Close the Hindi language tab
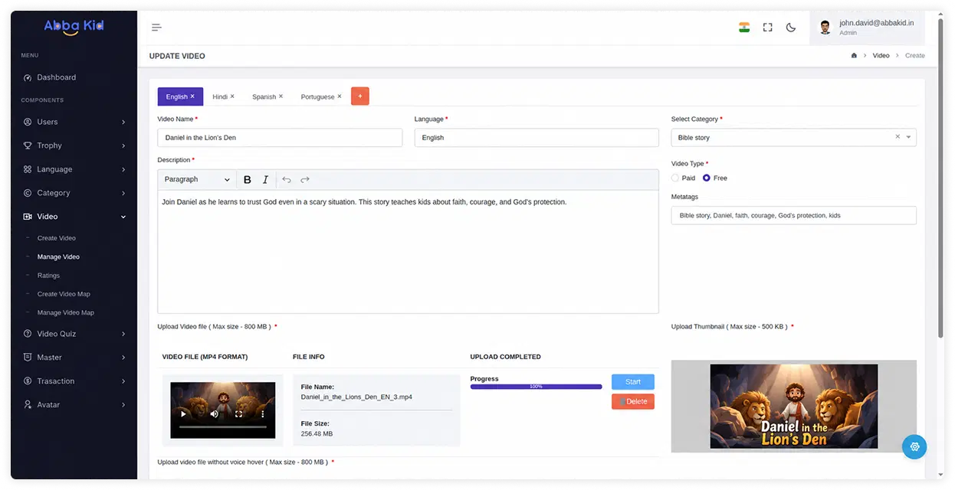 232,96
